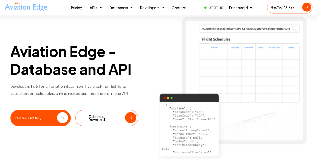This screenshot has width=317, height=159.
Task: Click the "iataCode": "CA" line
Action: pyautogui.click(x=189, y=112)
